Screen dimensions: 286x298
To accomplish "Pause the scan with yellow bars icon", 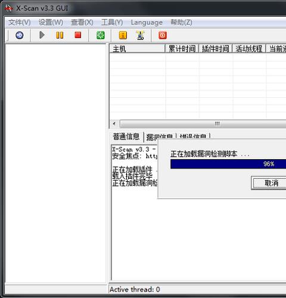I will coord(60,35).
